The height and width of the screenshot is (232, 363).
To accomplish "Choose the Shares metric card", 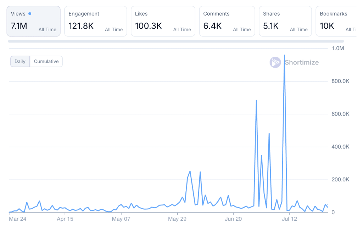I will point(285,21).
